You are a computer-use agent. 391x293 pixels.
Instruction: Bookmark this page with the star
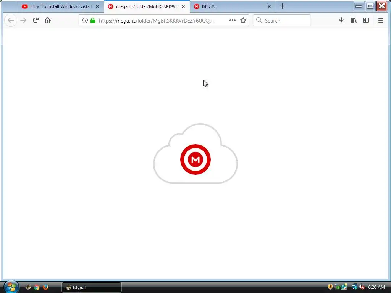(243, 21)
